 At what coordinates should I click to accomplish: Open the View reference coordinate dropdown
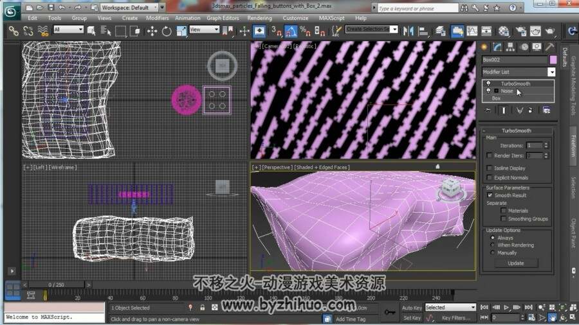[204, 29]
